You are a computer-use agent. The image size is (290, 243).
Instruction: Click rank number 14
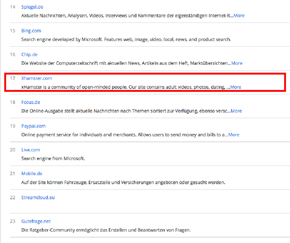(13, 7)
